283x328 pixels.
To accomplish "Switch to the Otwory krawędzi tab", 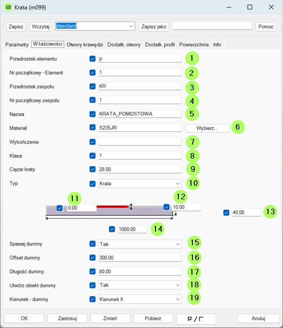I will click(x=85, y=44).
